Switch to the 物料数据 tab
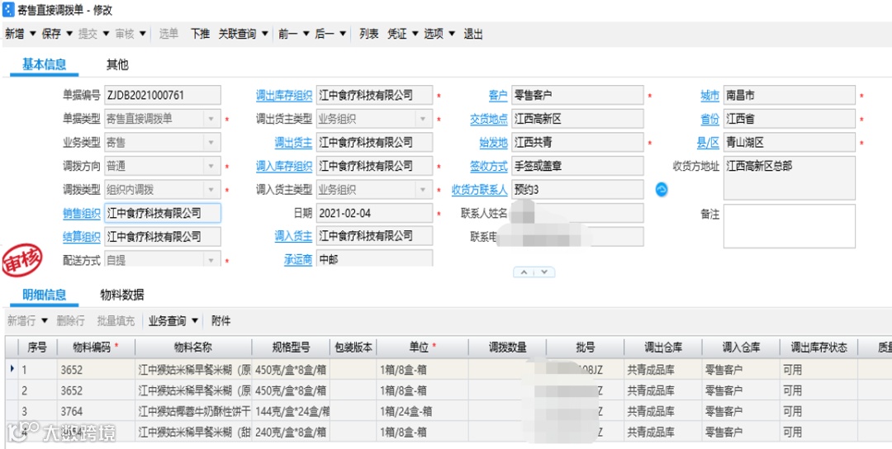 pos(121,295)
